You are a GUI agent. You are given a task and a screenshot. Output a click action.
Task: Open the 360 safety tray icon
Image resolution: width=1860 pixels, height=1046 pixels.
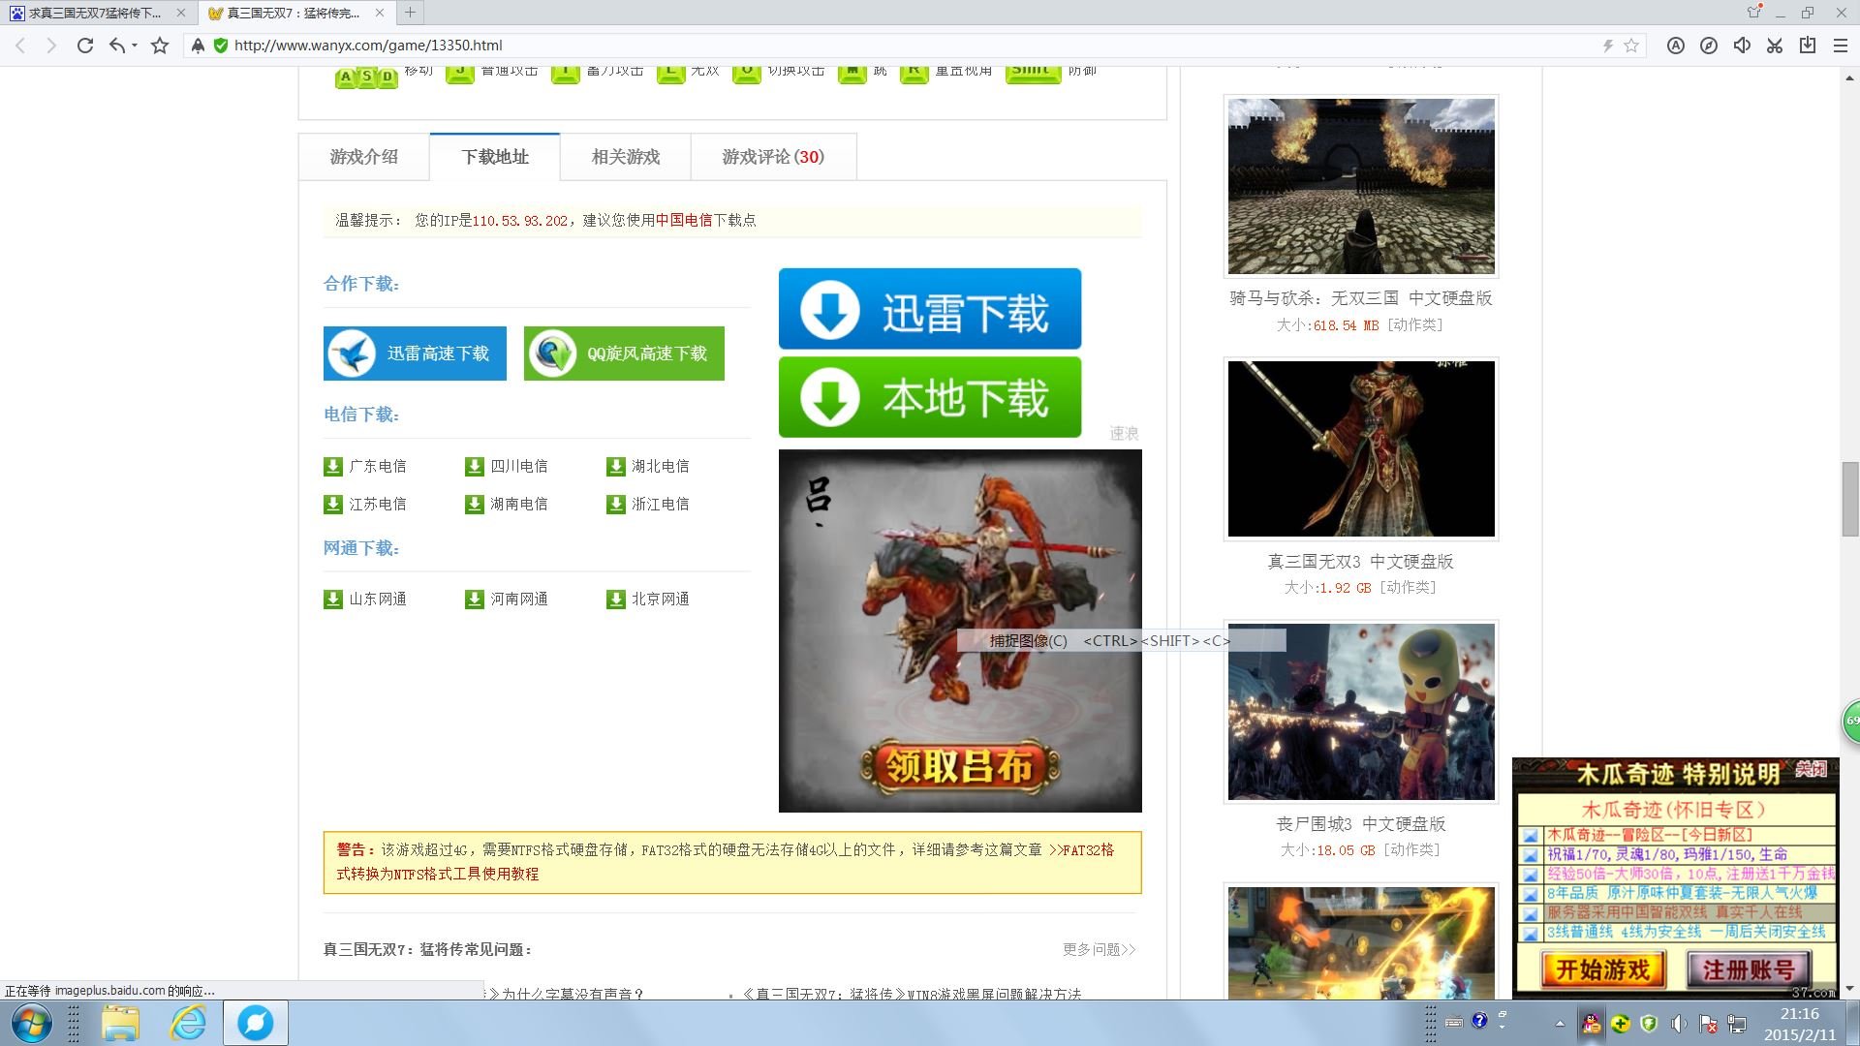click(x=1650, y=1023)
